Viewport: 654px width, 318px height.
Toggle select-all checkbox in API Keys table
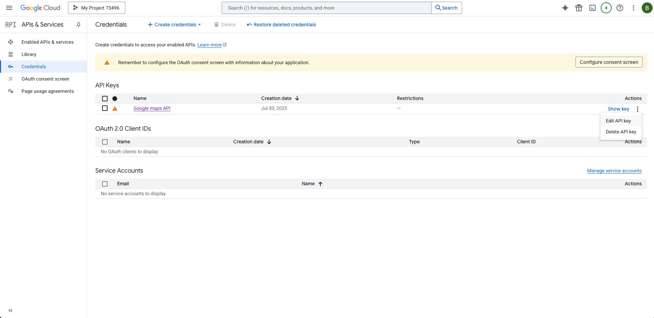point(105,99)
